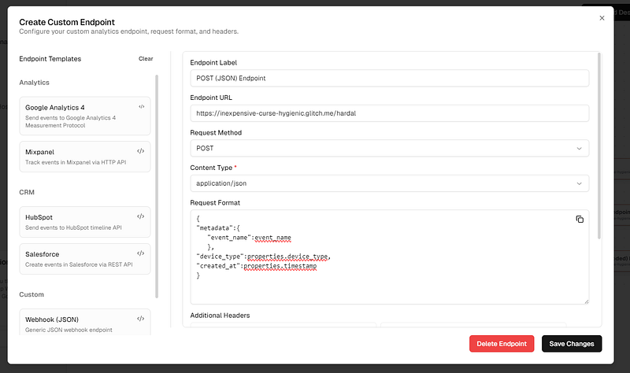The width and height of the screenshot is (630, 373).
Task: Click the code icon on Mixpanel card
Action: (141, 151)
